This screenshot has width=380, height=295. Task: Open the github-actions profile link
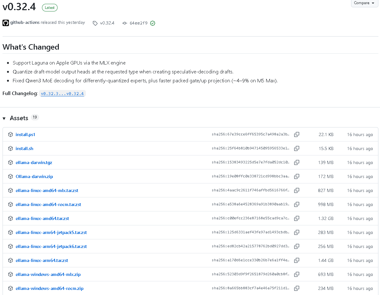(x=25, y=22)
